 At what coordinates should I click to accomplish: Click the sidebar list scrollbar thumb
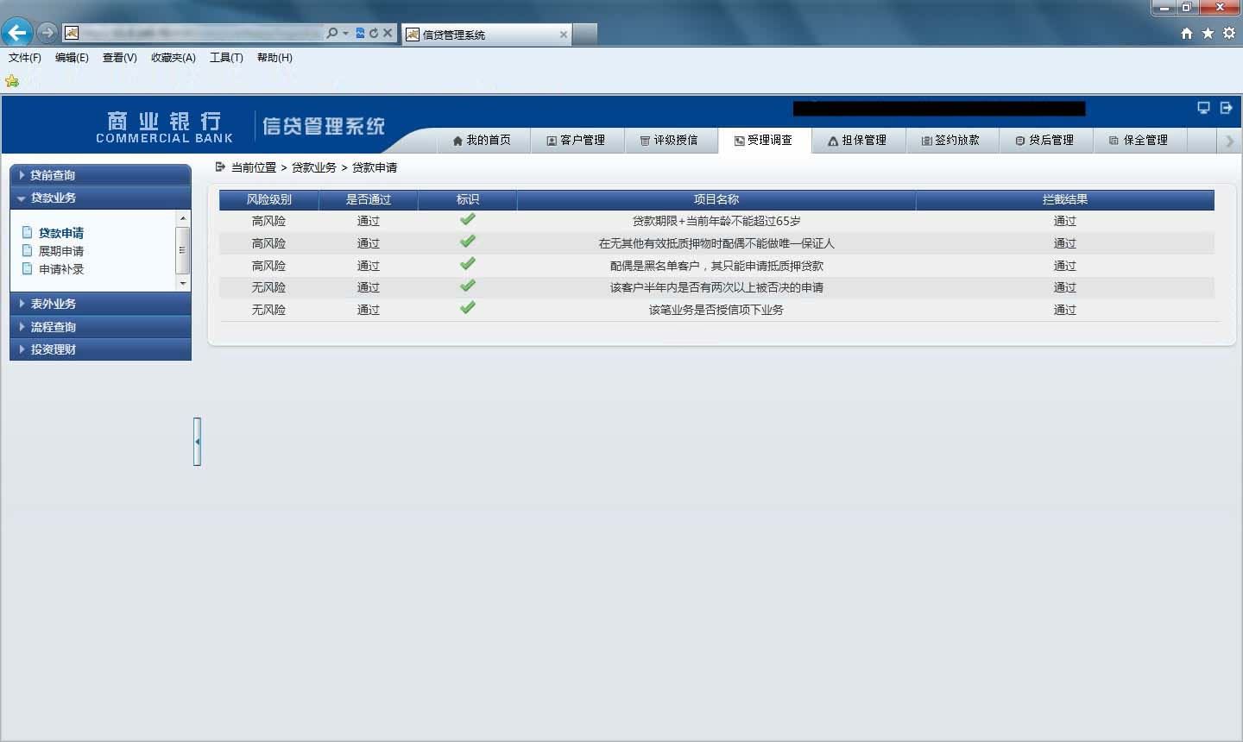tap(182, 250)
